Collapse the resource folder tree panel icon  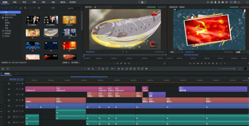[x=2, y=8]
